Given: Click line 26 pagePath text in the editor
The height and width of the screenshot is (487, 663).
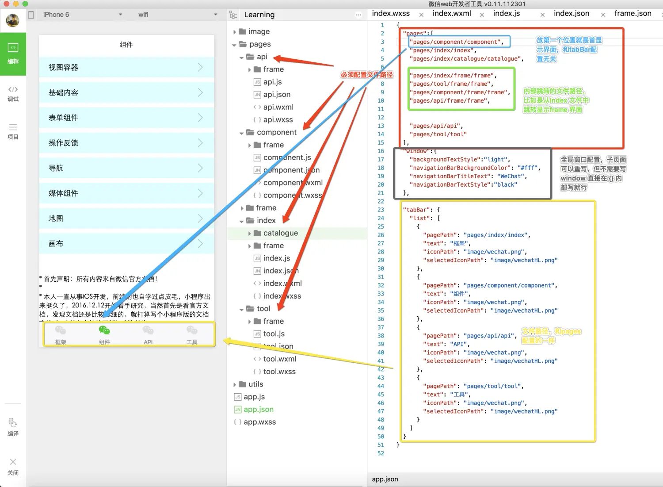Looking at the screenshot, I should point(476,235).
